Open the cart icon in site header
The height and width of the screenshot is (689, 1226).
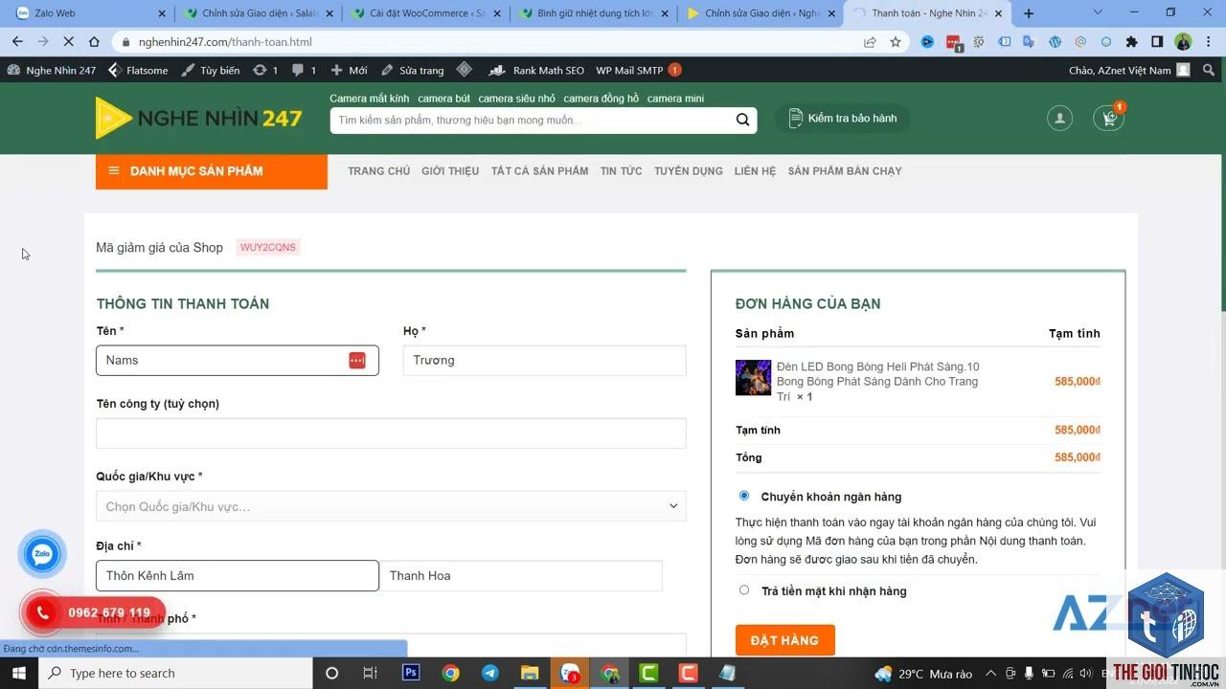point(1108,118)
